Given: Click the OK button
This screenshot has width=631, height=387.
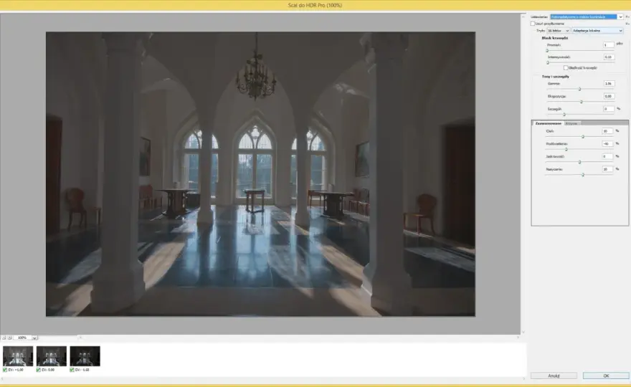Looking at the screenshot, I should (606, 376).
